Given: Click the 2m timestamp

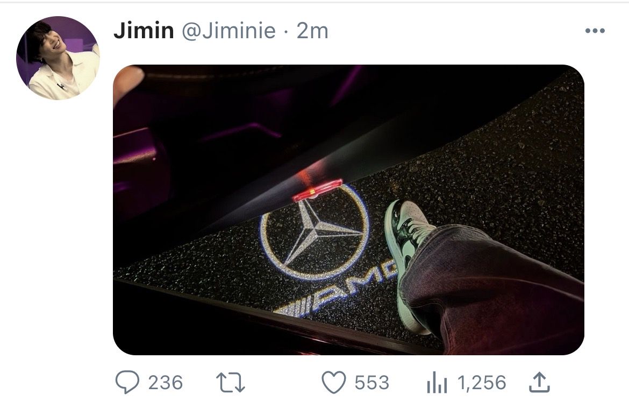Looking at the screenshot, I should coord(312,31).
